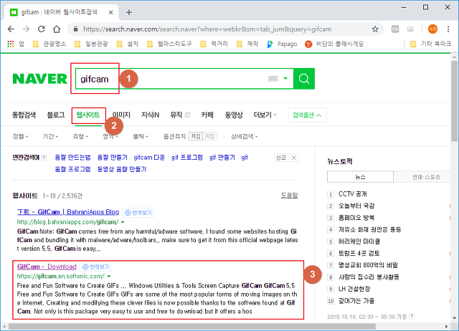Click the green search magnifier button
This screenshot has height=331, width=459.
click(304, 79)
